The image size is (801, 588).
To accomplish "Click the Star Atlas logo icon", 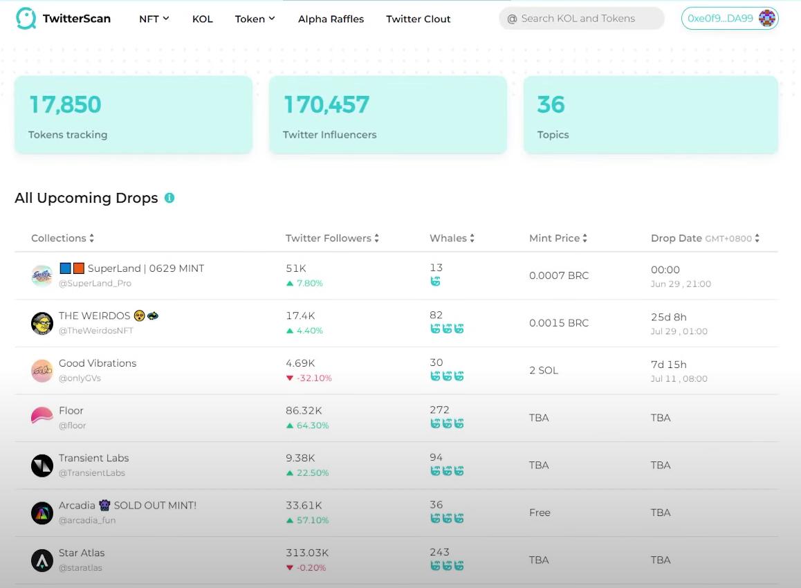I will [42, 560].
